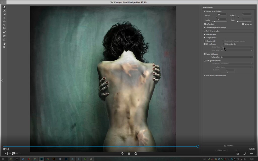Click the video progress bar handle
Viewport: 258px width, 161px height.
coord(198,146)
